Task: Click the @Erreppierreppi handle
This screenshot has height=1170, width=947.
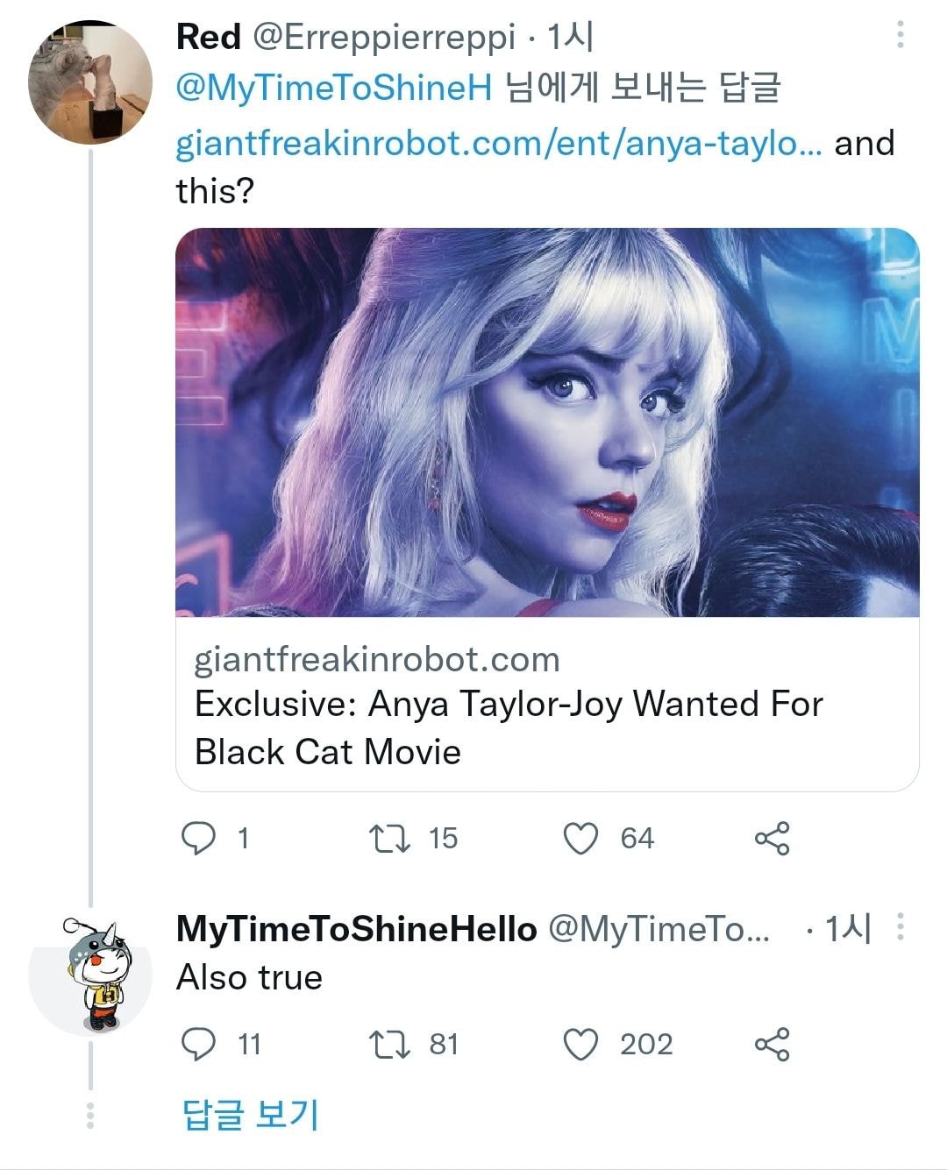Action: pos(384,37)
